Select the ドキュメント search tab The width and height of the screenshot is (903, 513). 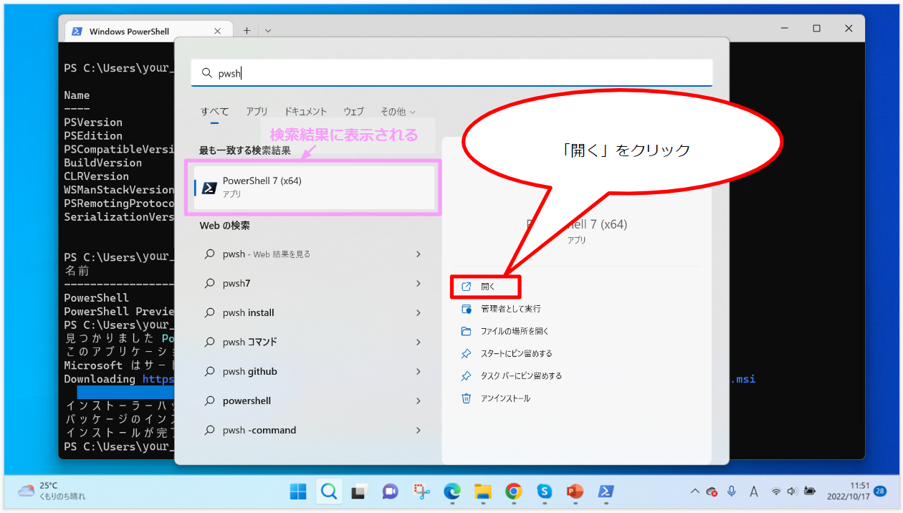305,112
